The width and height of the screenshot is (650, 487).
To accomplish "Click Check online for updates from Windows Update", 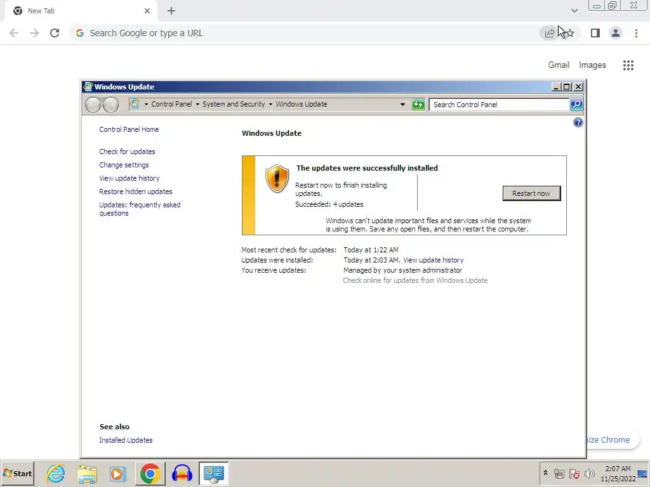I will (415, 280).
